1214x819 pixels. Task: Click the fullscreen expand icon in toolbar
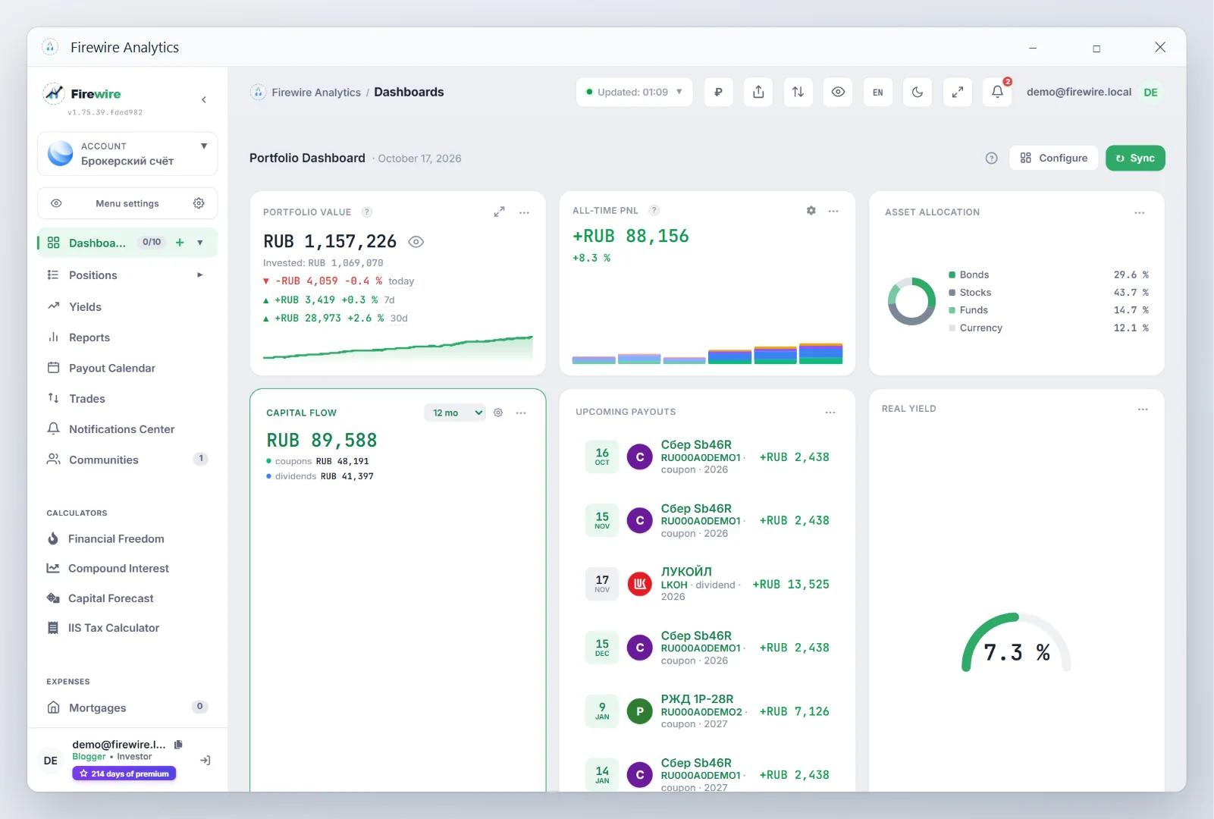[x=958, y=92]
